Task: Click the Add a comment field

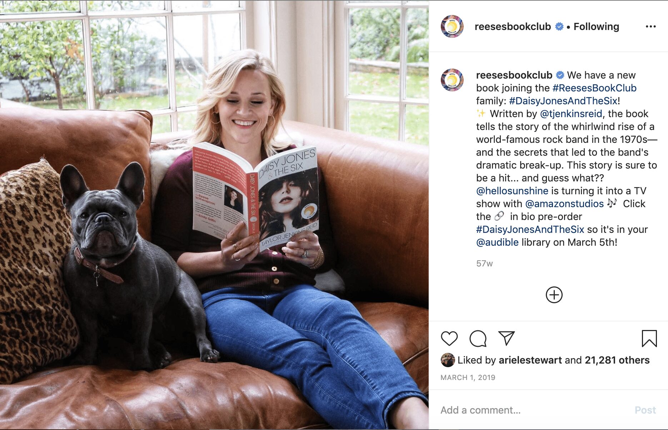Action: pos(534,410)
